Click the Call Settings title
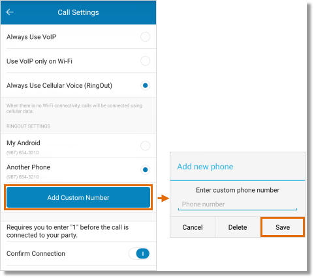Viewport: 314px width, 278px height. point(78,12)
